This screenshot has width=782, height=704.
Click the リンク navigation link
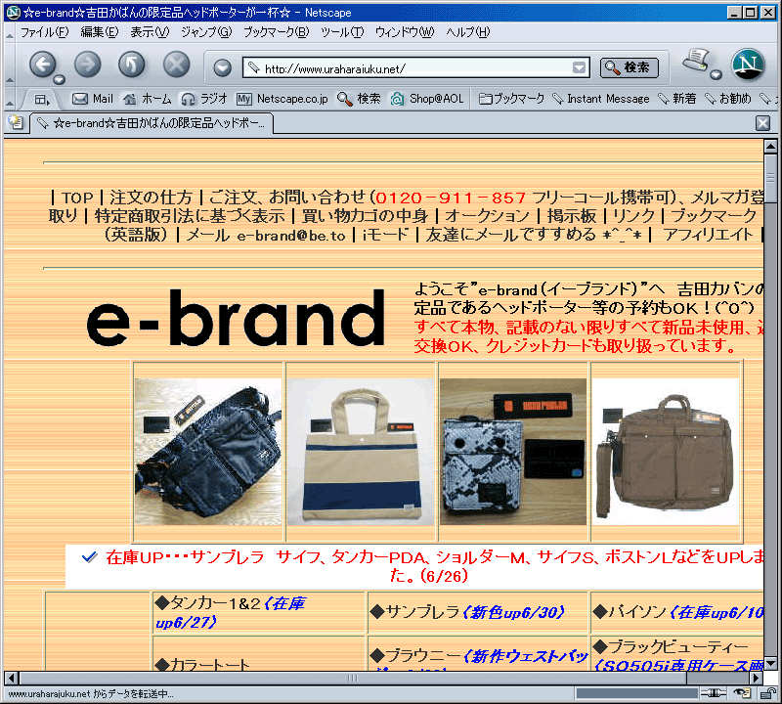pos(633,216)
